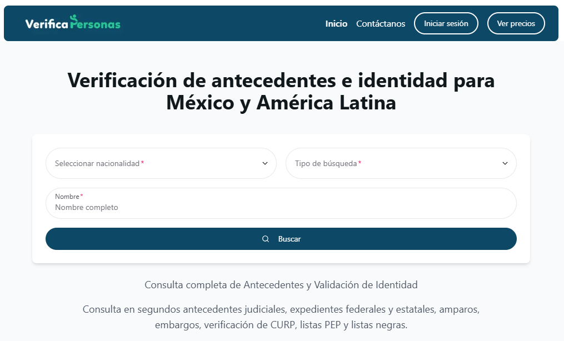Click the Iniciar sesión button

click(x=446, y=23)
